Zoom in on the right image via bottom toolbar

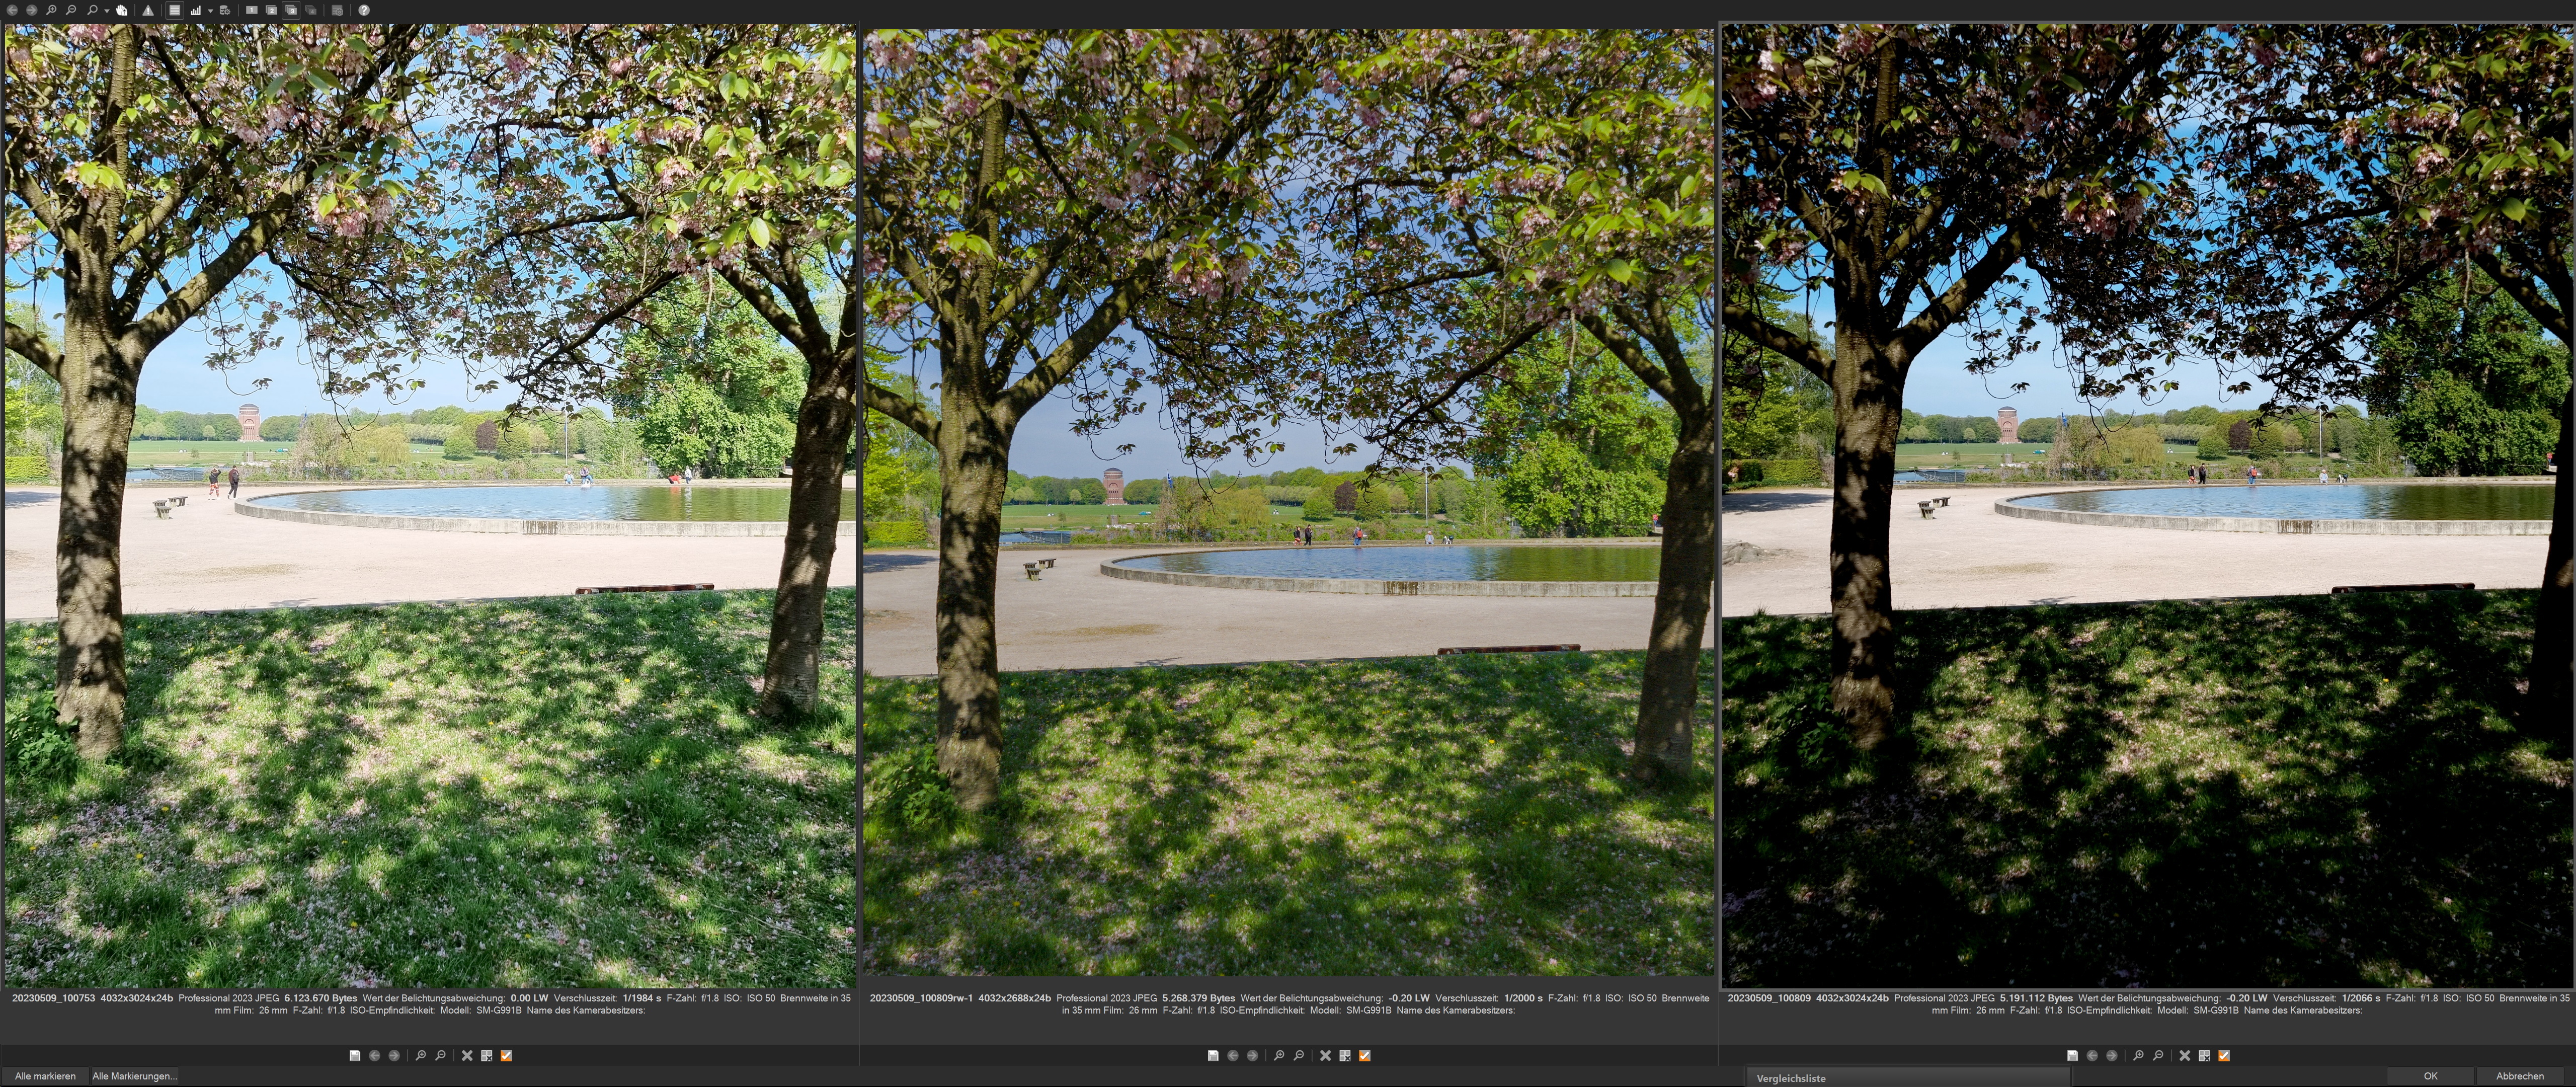[2138, 1055]
